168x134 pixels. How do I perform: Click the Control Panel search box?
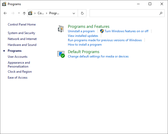(124, 13)
